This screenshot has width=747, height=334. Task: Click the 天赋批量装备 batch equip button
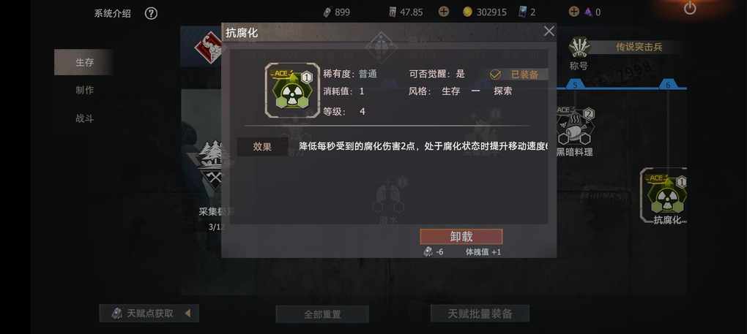tap(480, 314)
